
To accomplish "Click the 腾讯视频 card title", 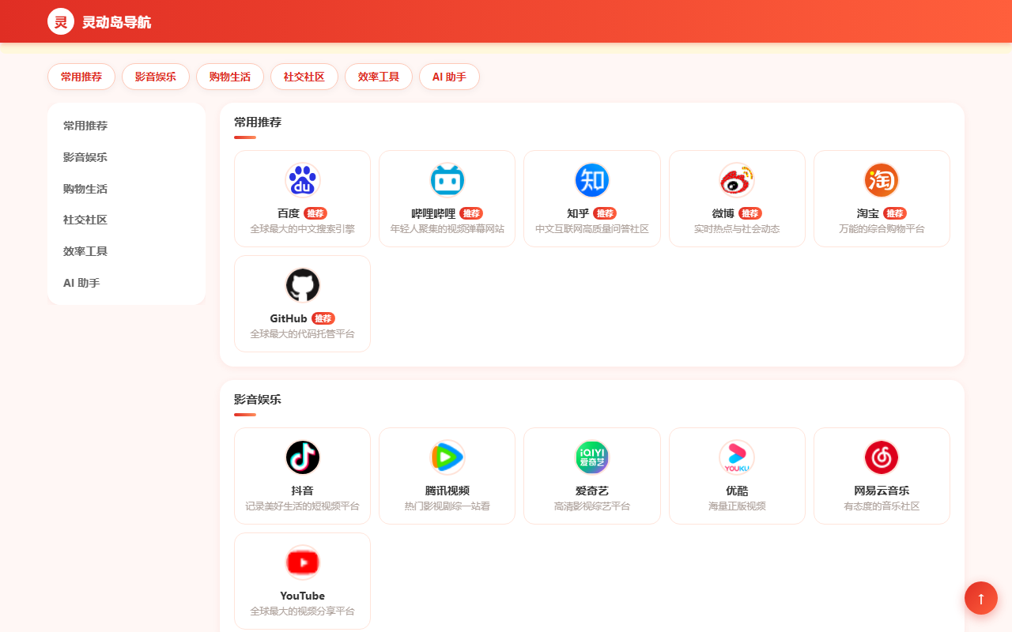I will (x=447, y=491).
